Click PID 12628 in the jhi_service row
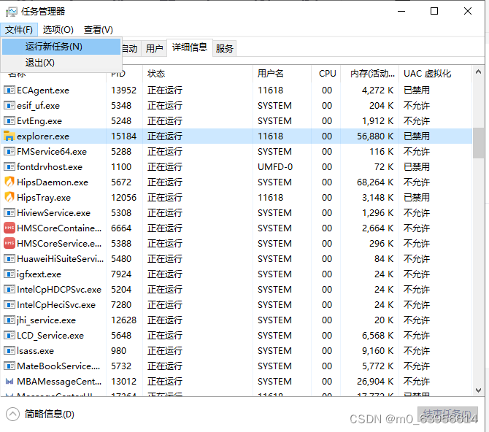This screenshot has height=432, width=489. (124, 320)
